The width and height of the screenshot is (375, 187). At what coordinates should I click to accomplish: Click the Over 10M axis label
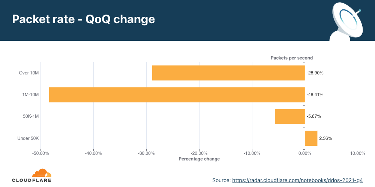point(29,73)
